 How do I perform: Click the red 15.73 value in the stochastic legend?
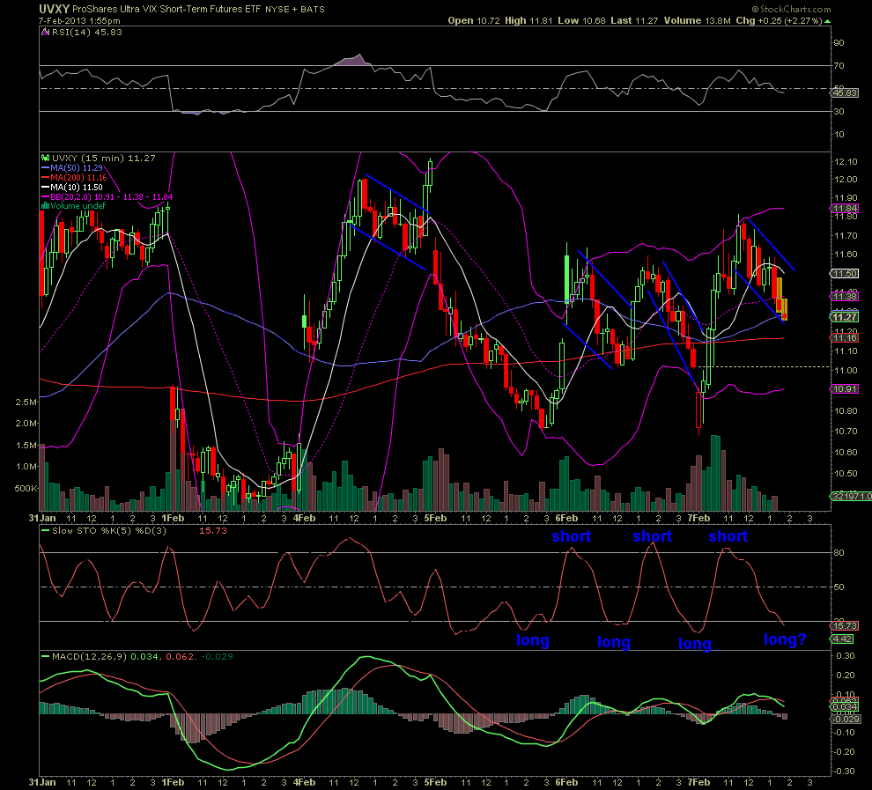(x=213, y=531)
